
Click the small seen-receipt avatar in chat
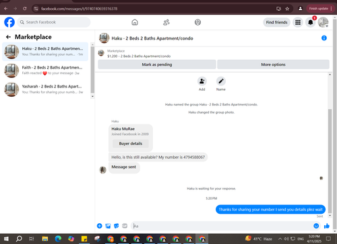click(321, 178)
